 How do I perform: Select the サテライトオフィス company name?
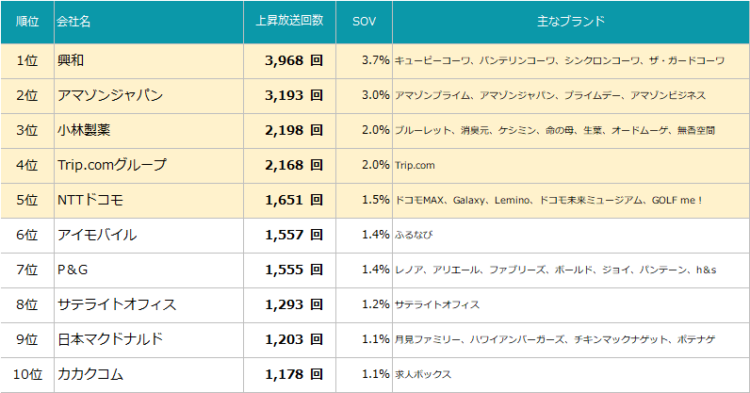point(116,304)
